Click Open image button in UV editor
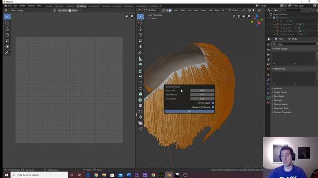The height and width of the screenshot is (178, 318). (x=73, y=10)
